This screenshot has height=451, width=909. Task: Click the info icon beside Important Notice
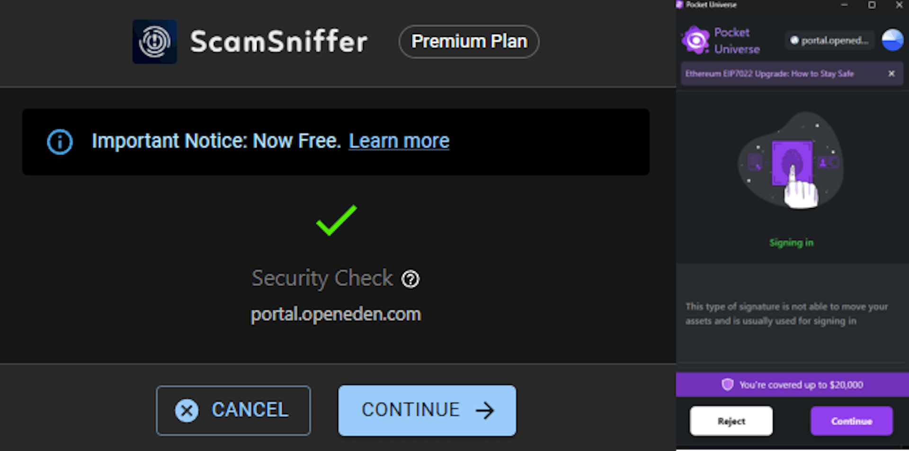pyautogui.click(x=60, y=142)
